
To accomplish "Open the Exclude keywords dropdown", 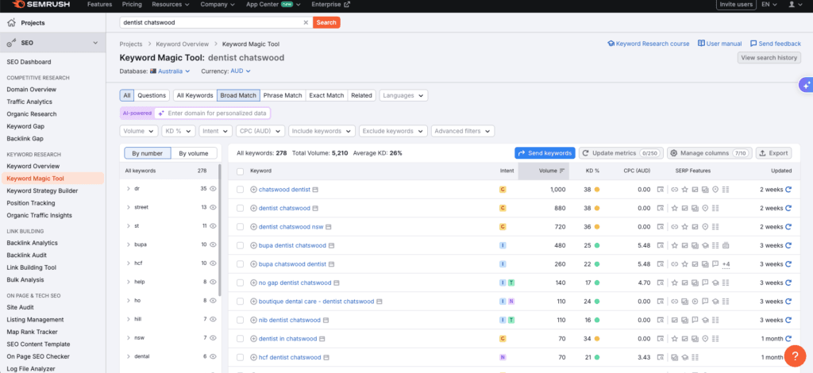I will click(x=393, y=131).
